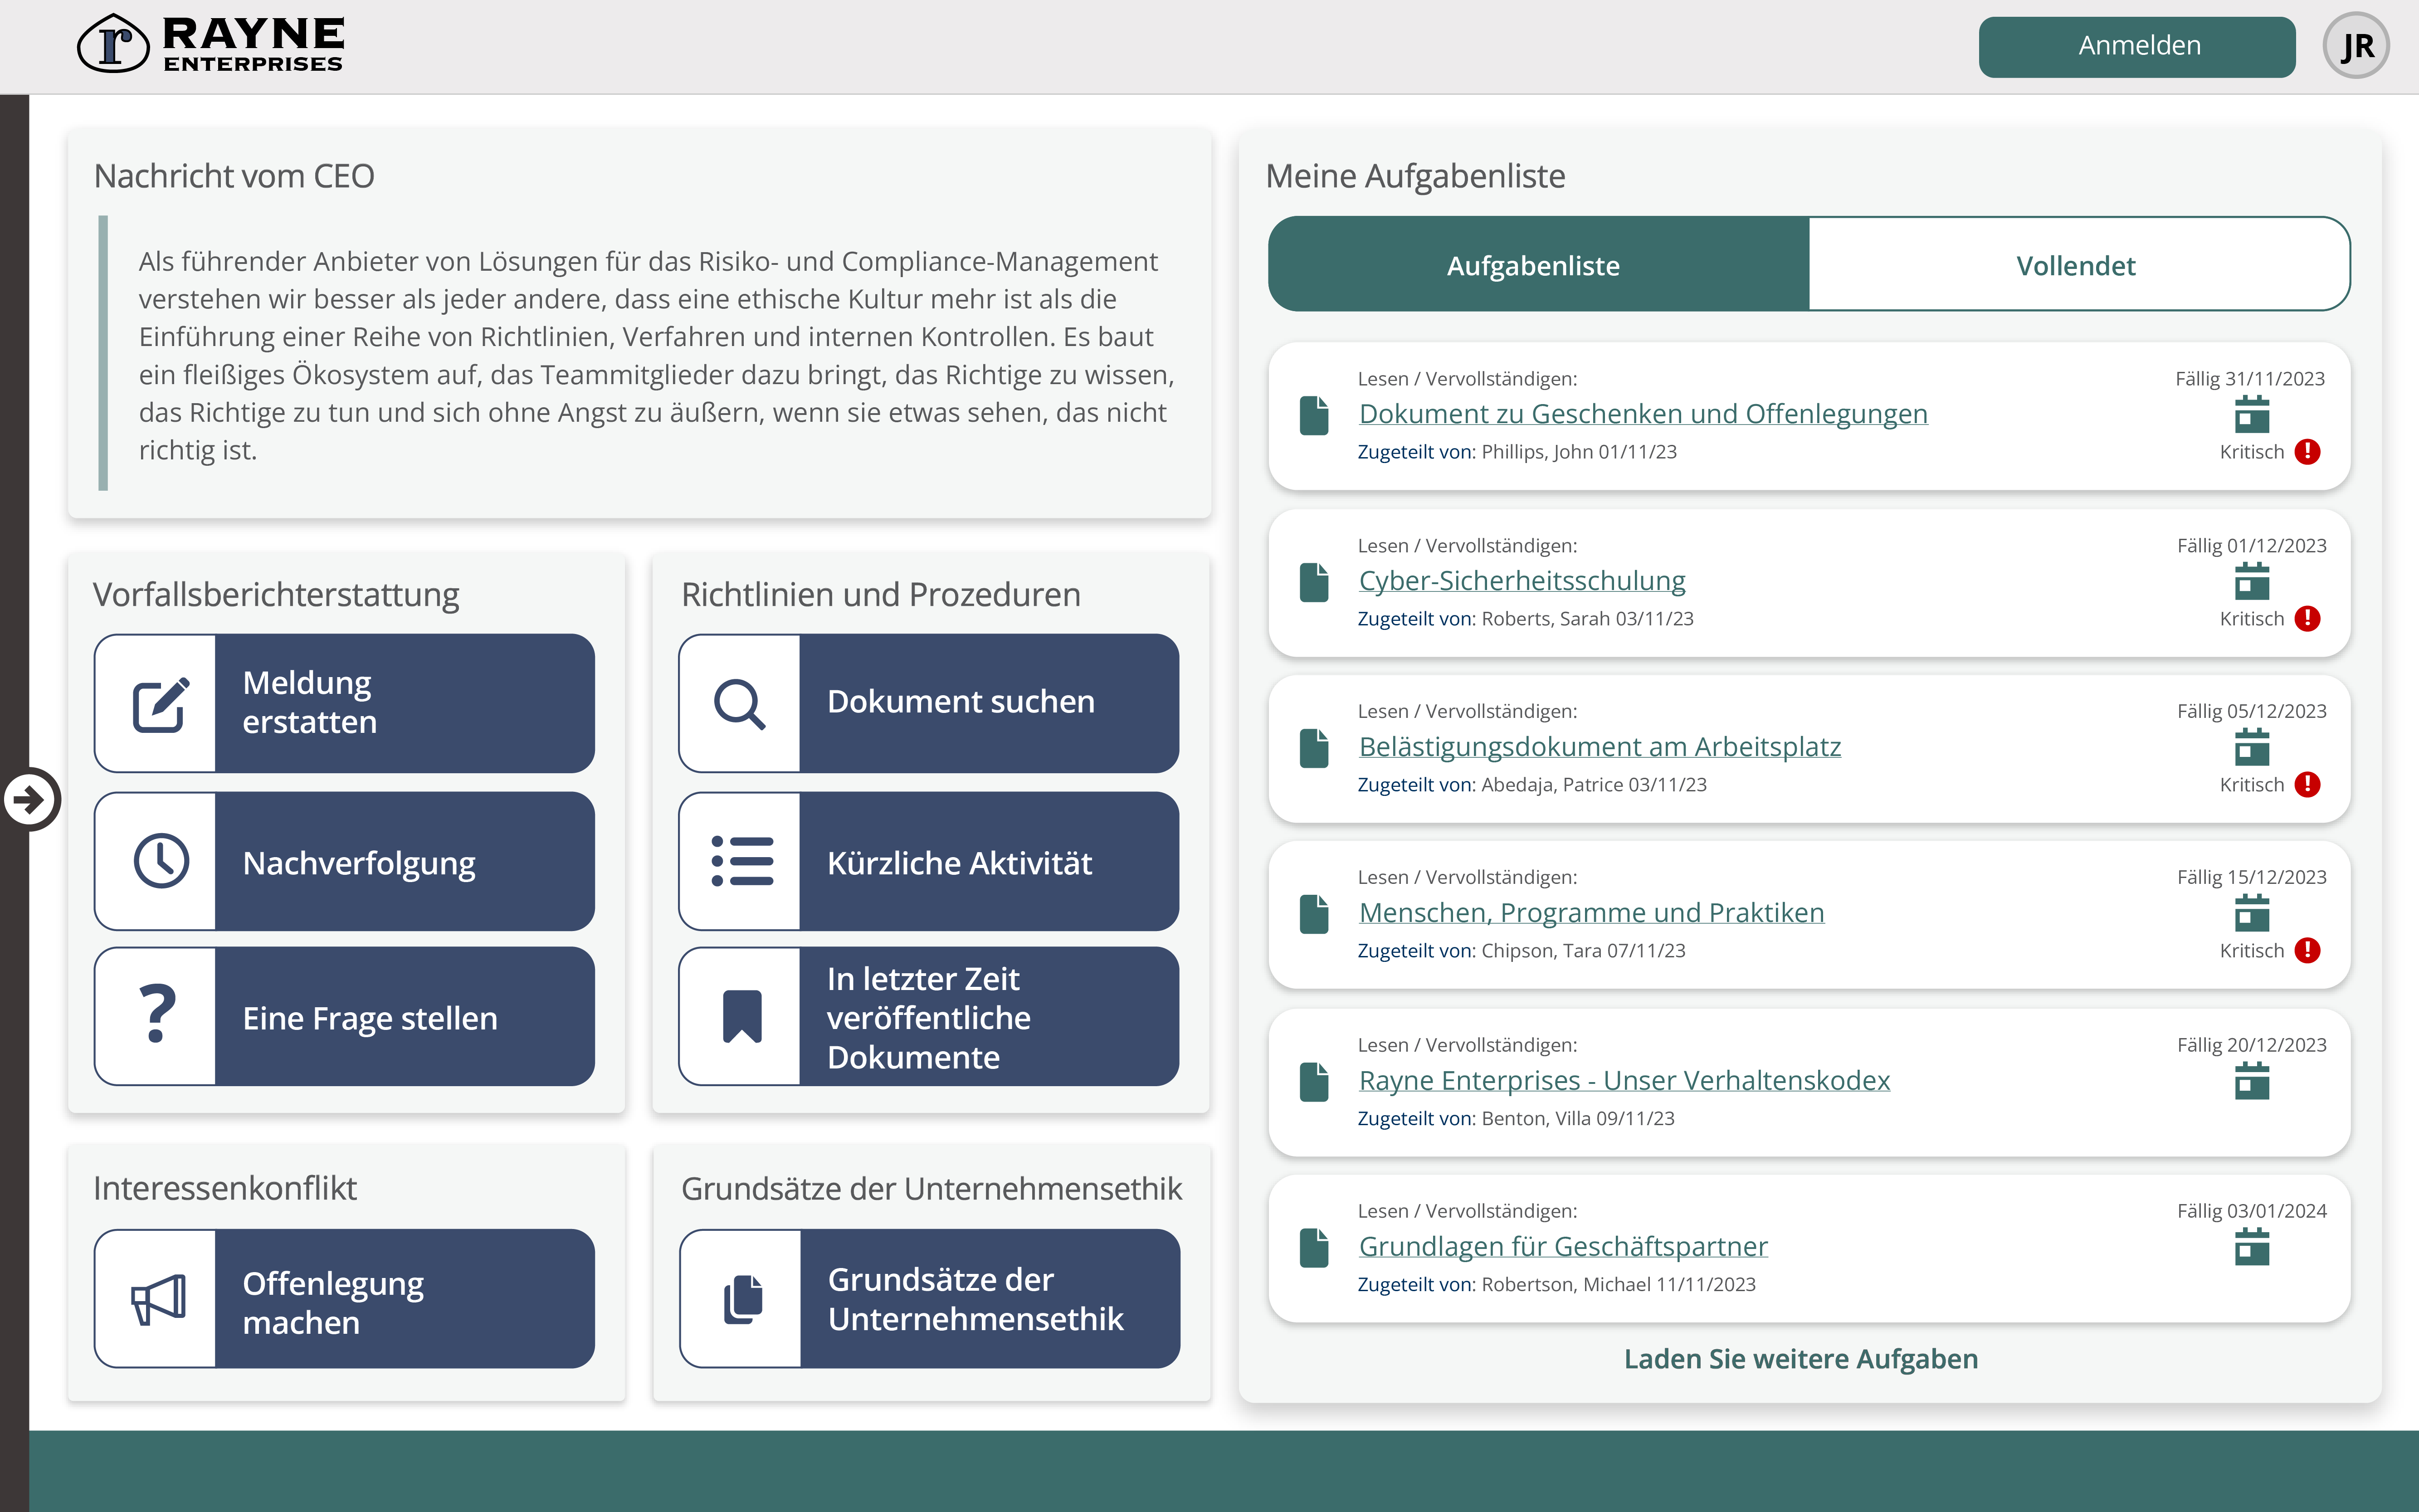
Task: Click the 'Fällig 20/12/2023' due date
Action: pyautogui.click(x=2251, y=1045)
